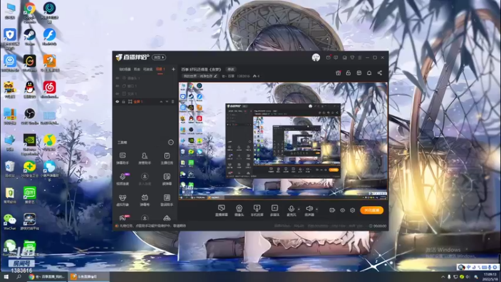Select the window 1 source row
The height and width of the screenshot is (282, 501).
(145, 86)
